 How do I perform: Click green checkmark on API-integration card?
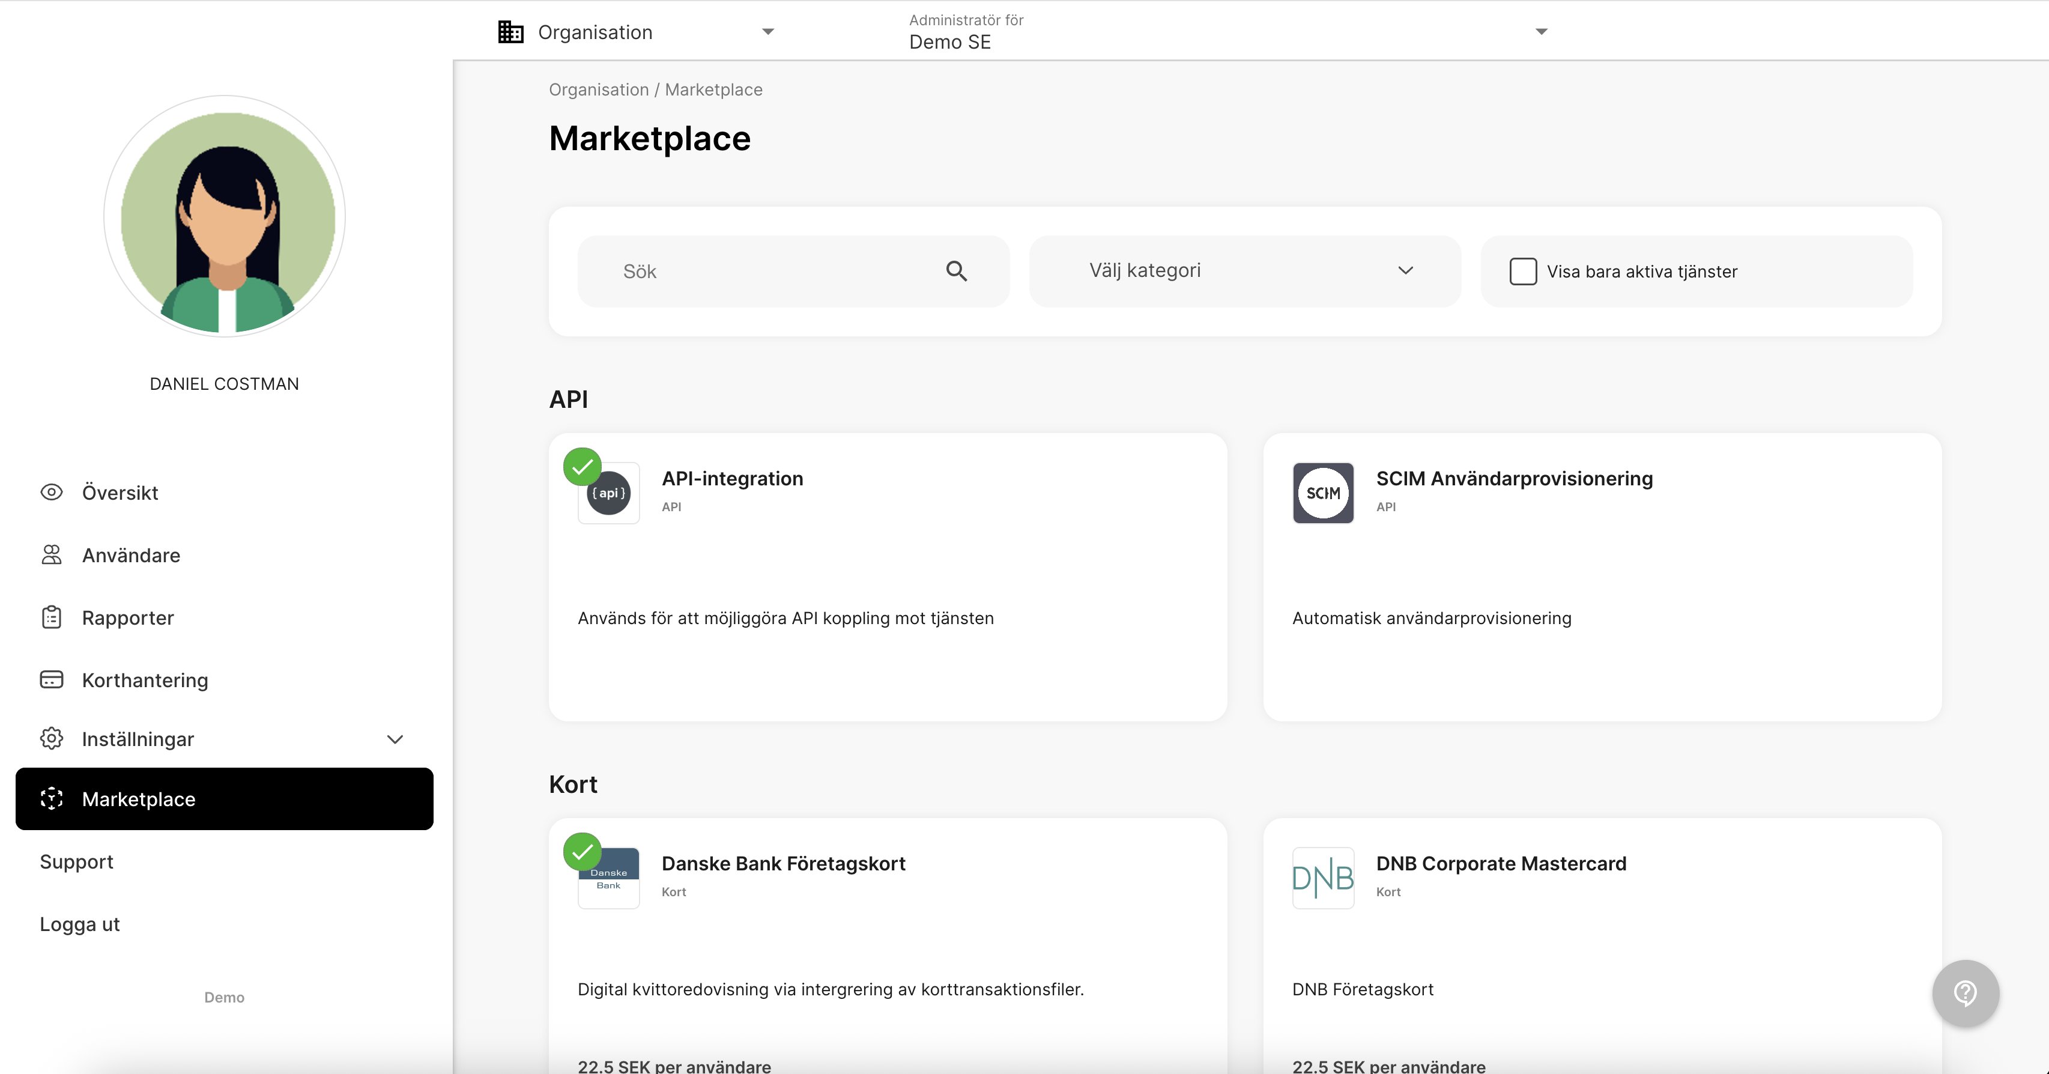click(583, 467)
